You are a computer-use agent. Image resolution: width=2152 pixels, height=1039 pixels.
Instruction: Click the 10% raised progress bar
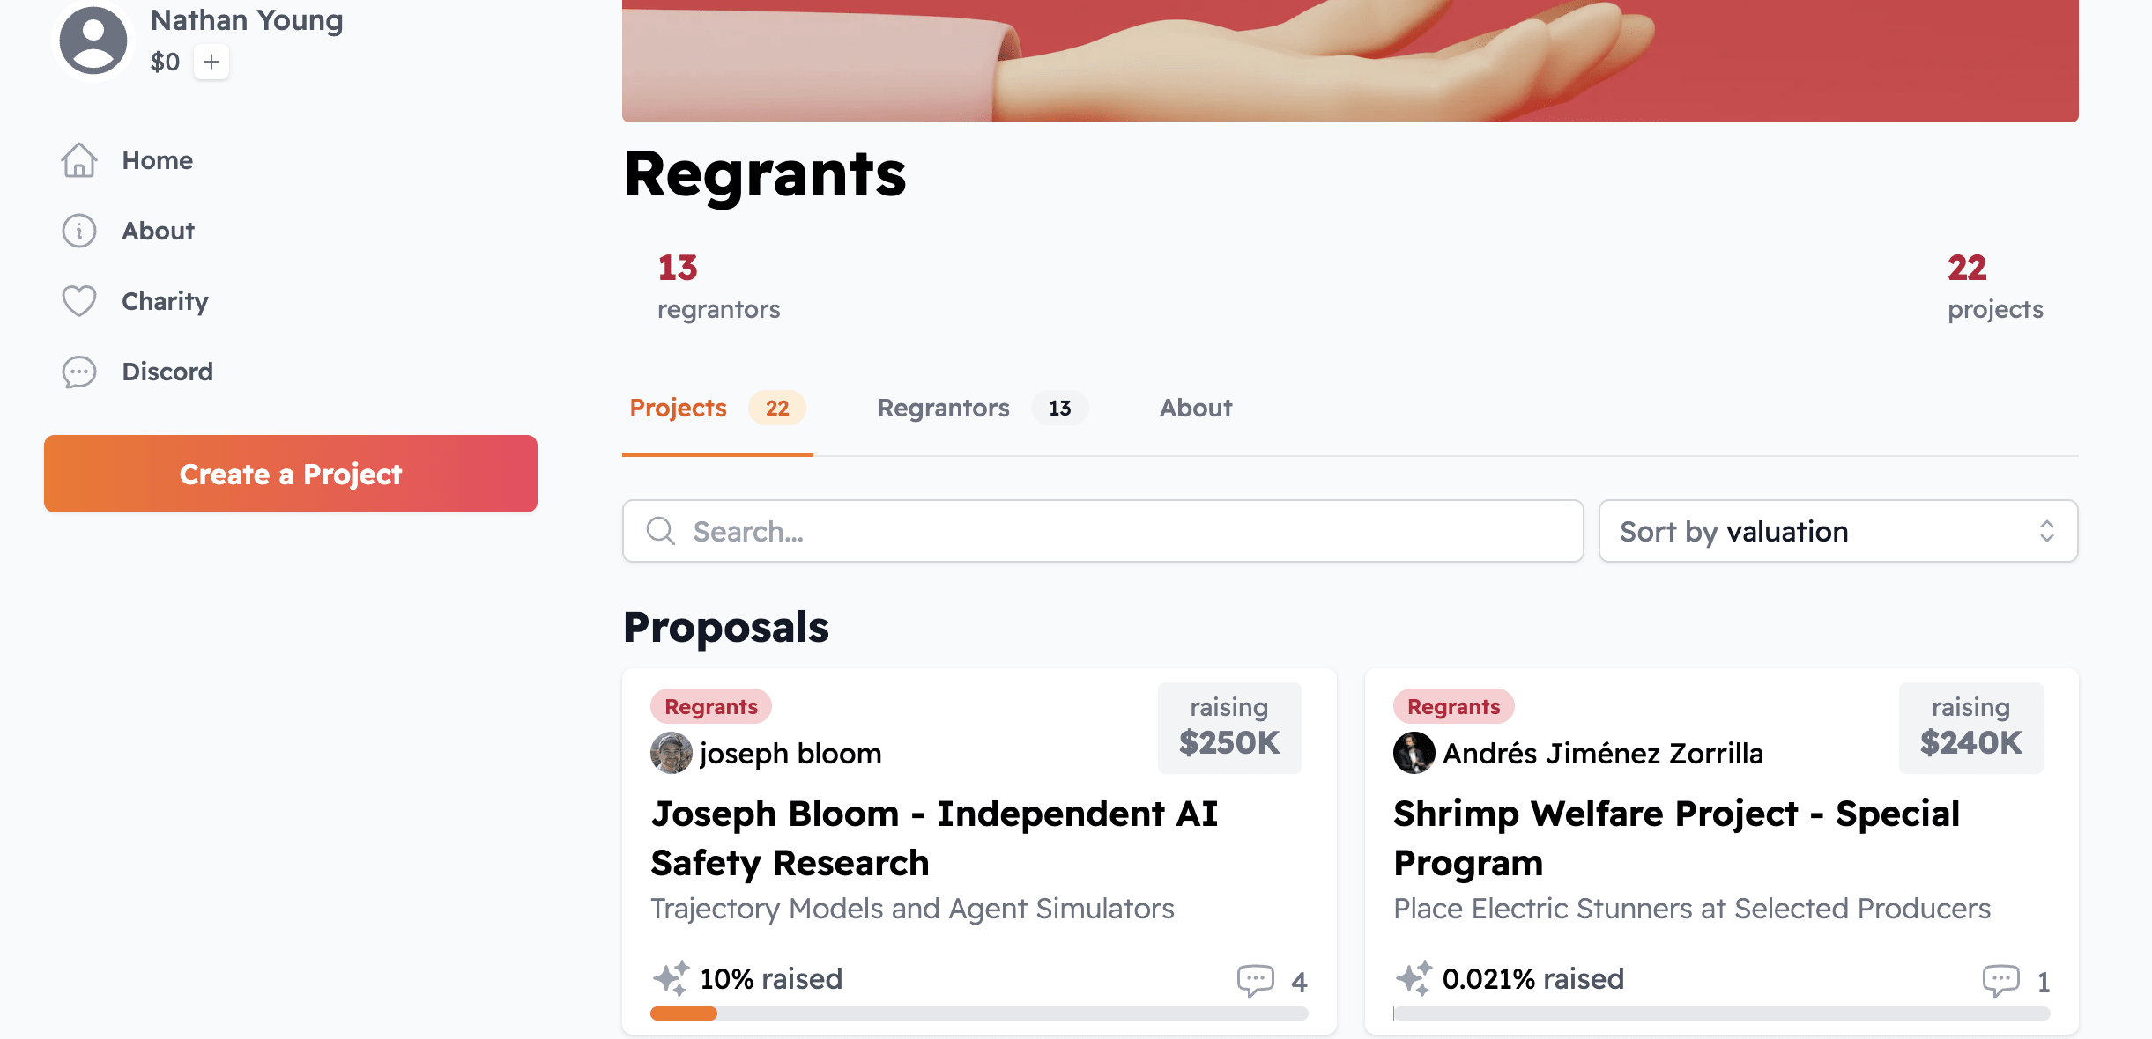pyautogui.click(x=979, y=1013)
